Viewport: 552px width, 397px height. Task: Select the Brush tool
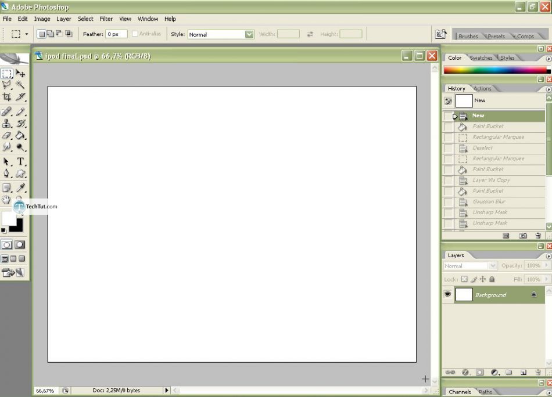pyautogui.click(x=20, y=112)
